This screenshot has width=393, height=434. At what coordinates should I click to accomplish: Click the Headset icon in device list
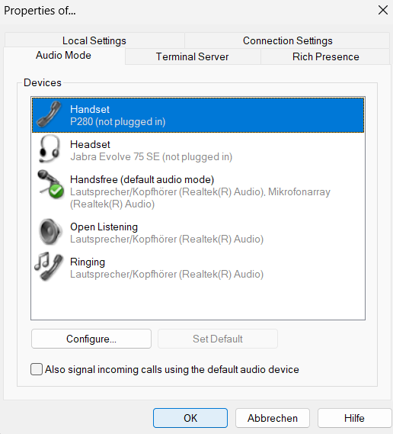50,149
